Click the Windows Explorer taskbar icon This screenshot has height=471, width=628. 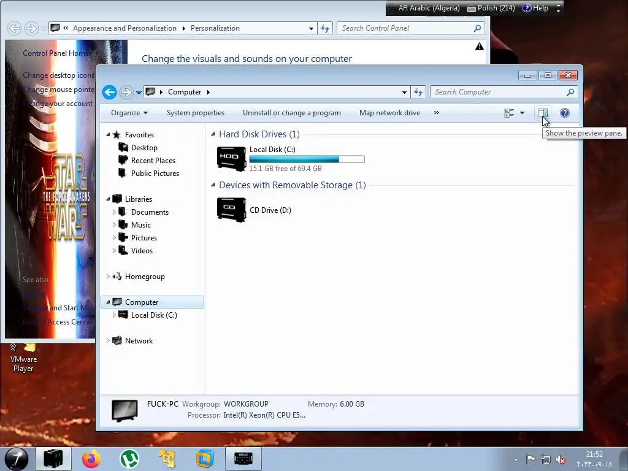tap(53, 459)
